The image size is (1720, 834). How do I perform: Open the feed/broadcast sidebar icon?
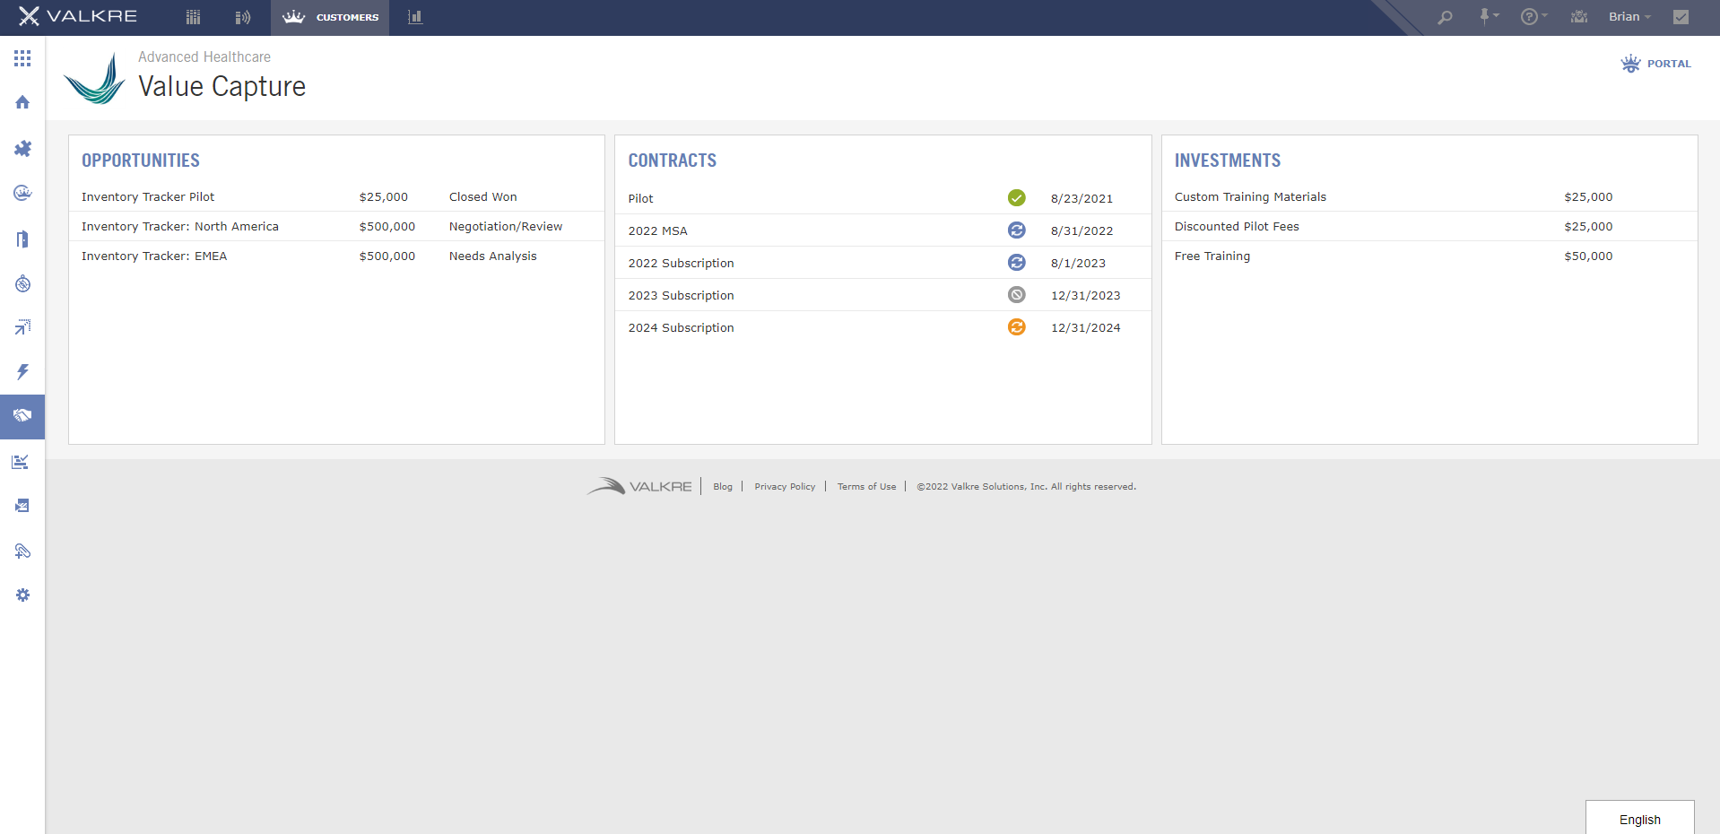coord(22,551)
